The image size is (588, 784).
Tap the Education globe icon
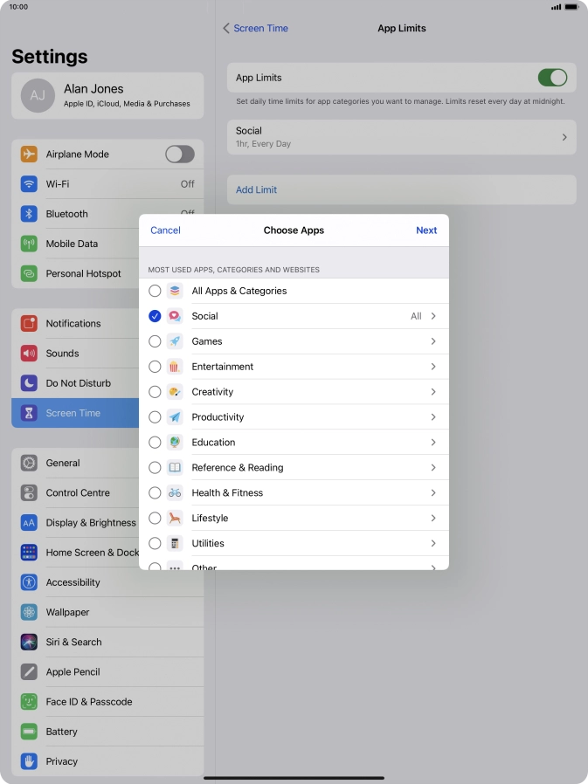coord(175,443)
